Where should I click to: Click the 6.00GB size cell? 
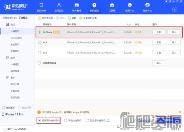pyautogui.click(x=128, y=32)
